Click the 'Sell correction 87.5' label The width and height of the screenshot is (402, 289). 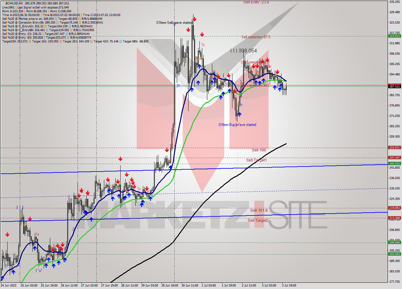256,37
